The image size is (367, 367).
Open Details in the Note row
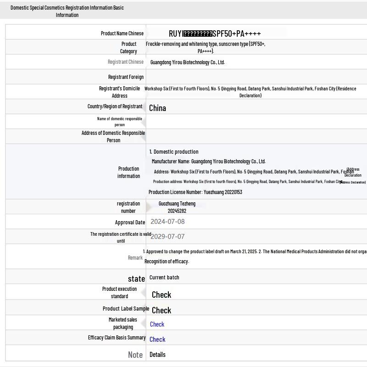157,355
